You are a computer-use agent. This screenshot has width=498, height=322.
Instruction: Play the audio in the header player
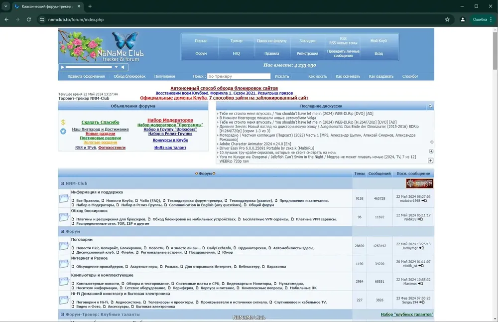tap(63, 67)
